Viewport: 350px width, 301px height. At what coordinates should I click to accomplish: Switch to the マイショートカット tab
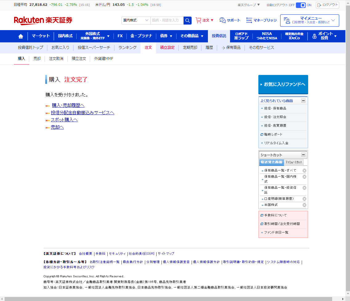pos(294,162)
